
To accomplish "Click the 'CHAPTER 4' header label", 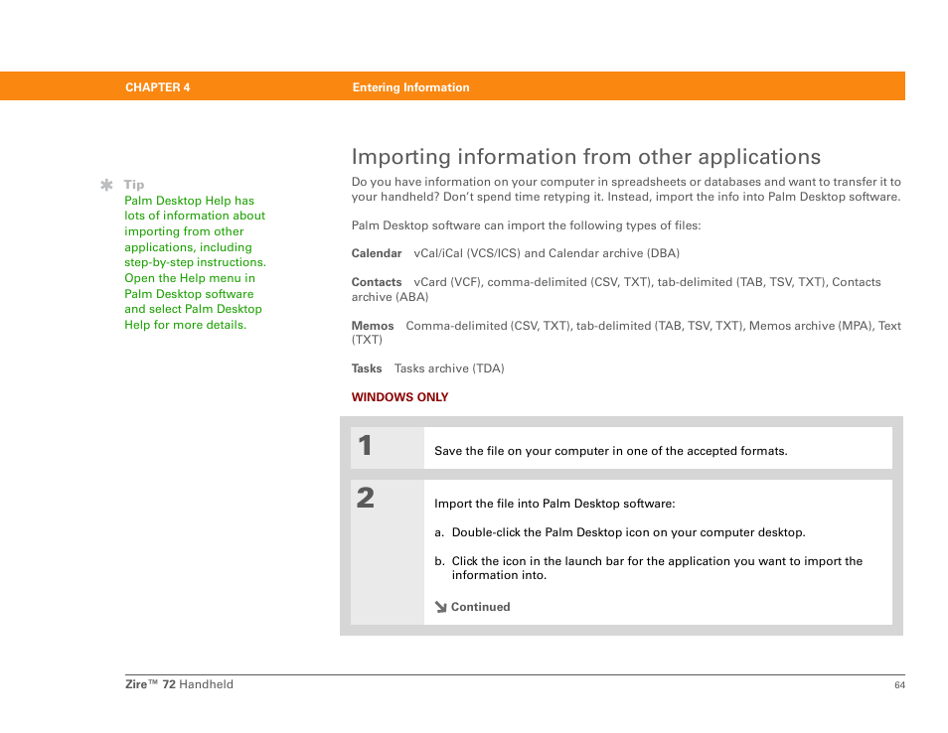I will [x=158, y=87].
